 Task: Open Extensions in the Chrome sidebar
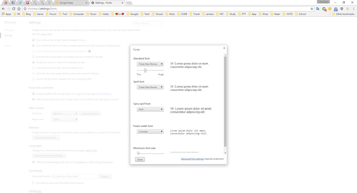pyautogui.click(x=9, y=30)
